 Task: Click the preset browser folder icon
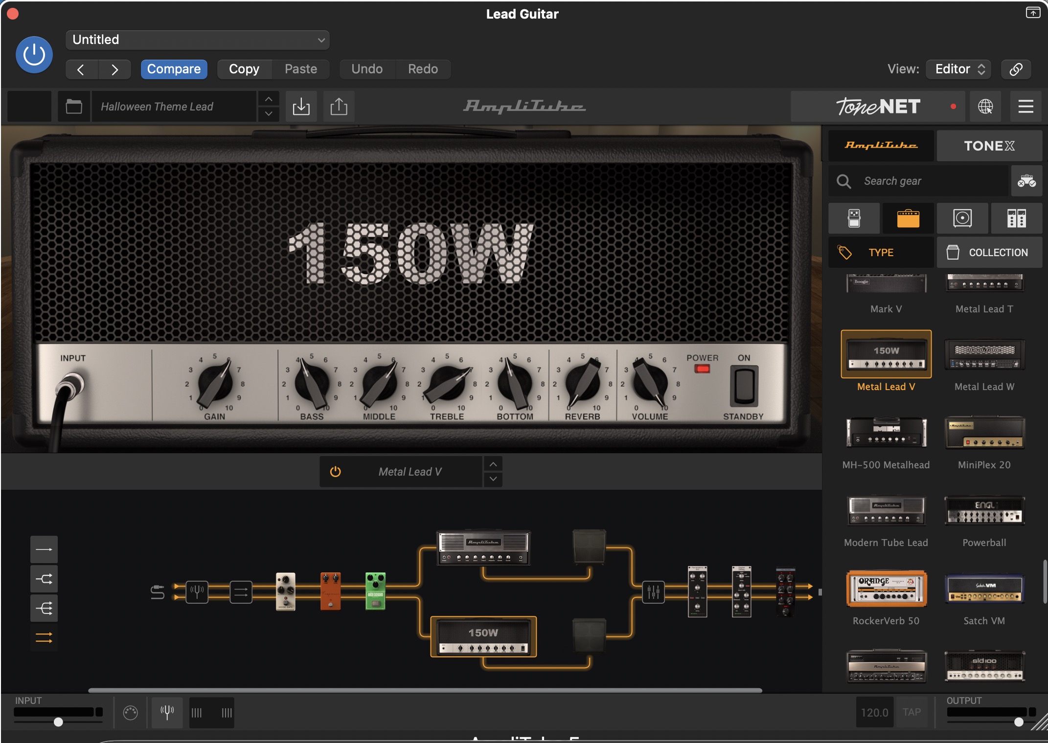[74, 106]
